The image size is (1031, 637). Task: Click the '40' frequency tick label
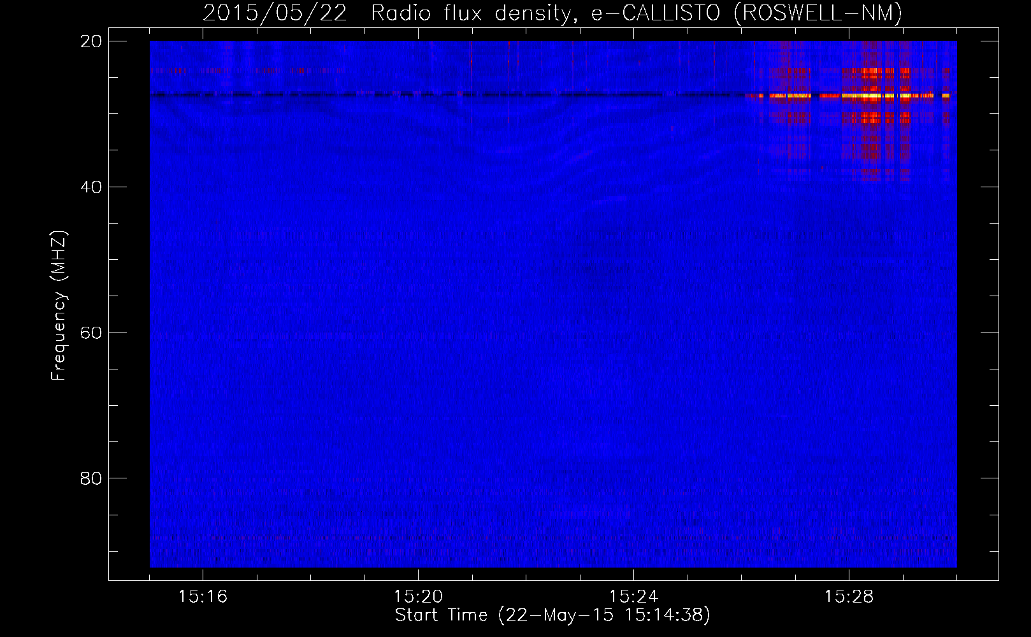click(x=90, y=187)
